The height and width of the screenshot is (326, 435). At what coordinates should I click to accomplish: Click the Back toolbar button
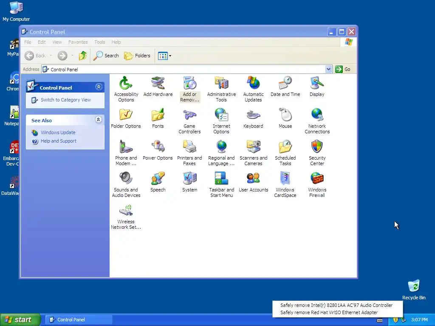click(x=35, y=56)
